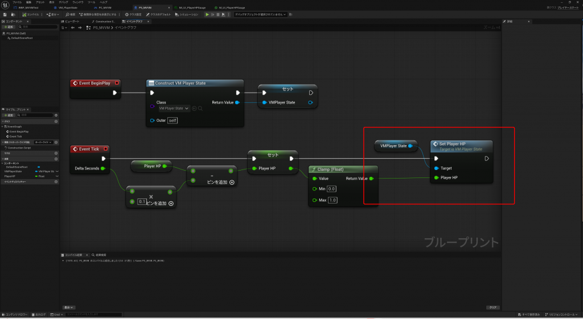Click the graph Forward navigation arrow
Image resolution: width=583 pixels, height=319 pixels.
coord(79,27)
